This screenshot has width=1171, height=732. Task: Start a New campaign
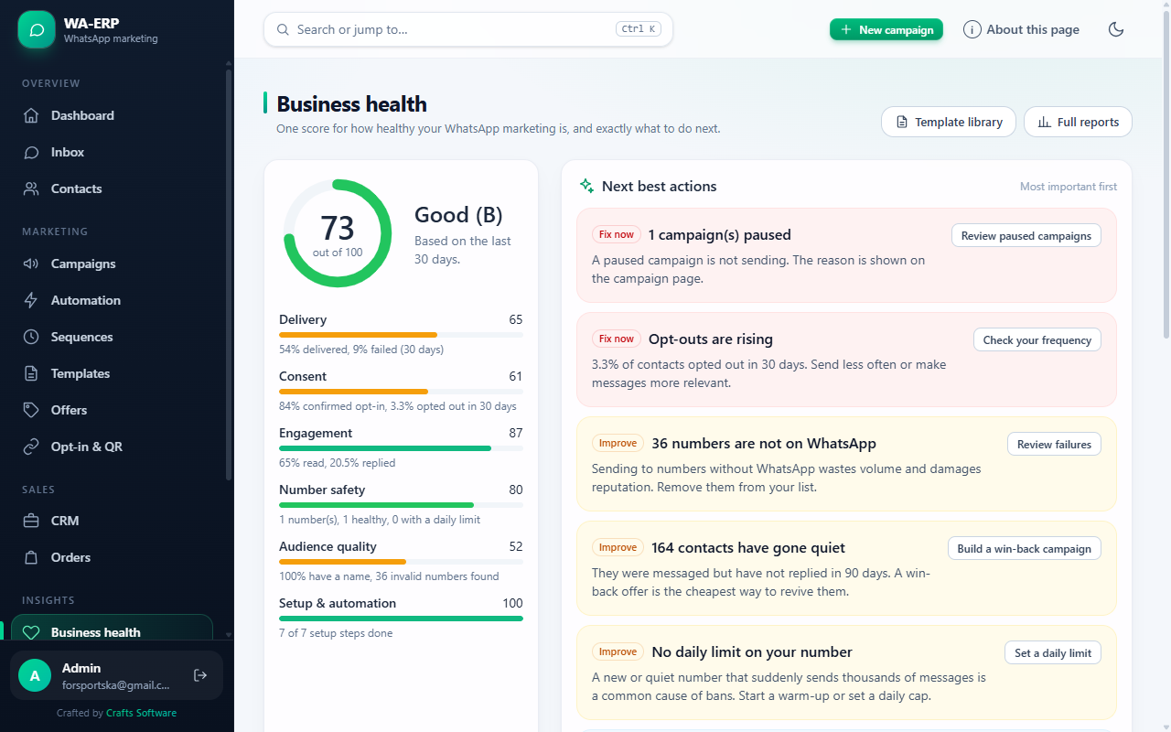click(886, 29)
